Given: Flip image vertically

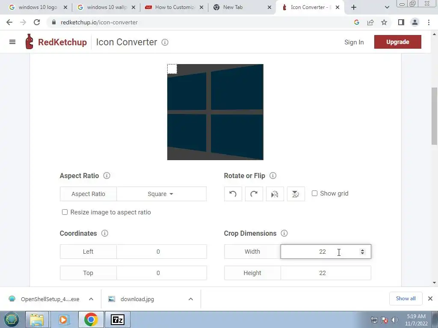Looking at the screenshot, I should pos(296,194).
